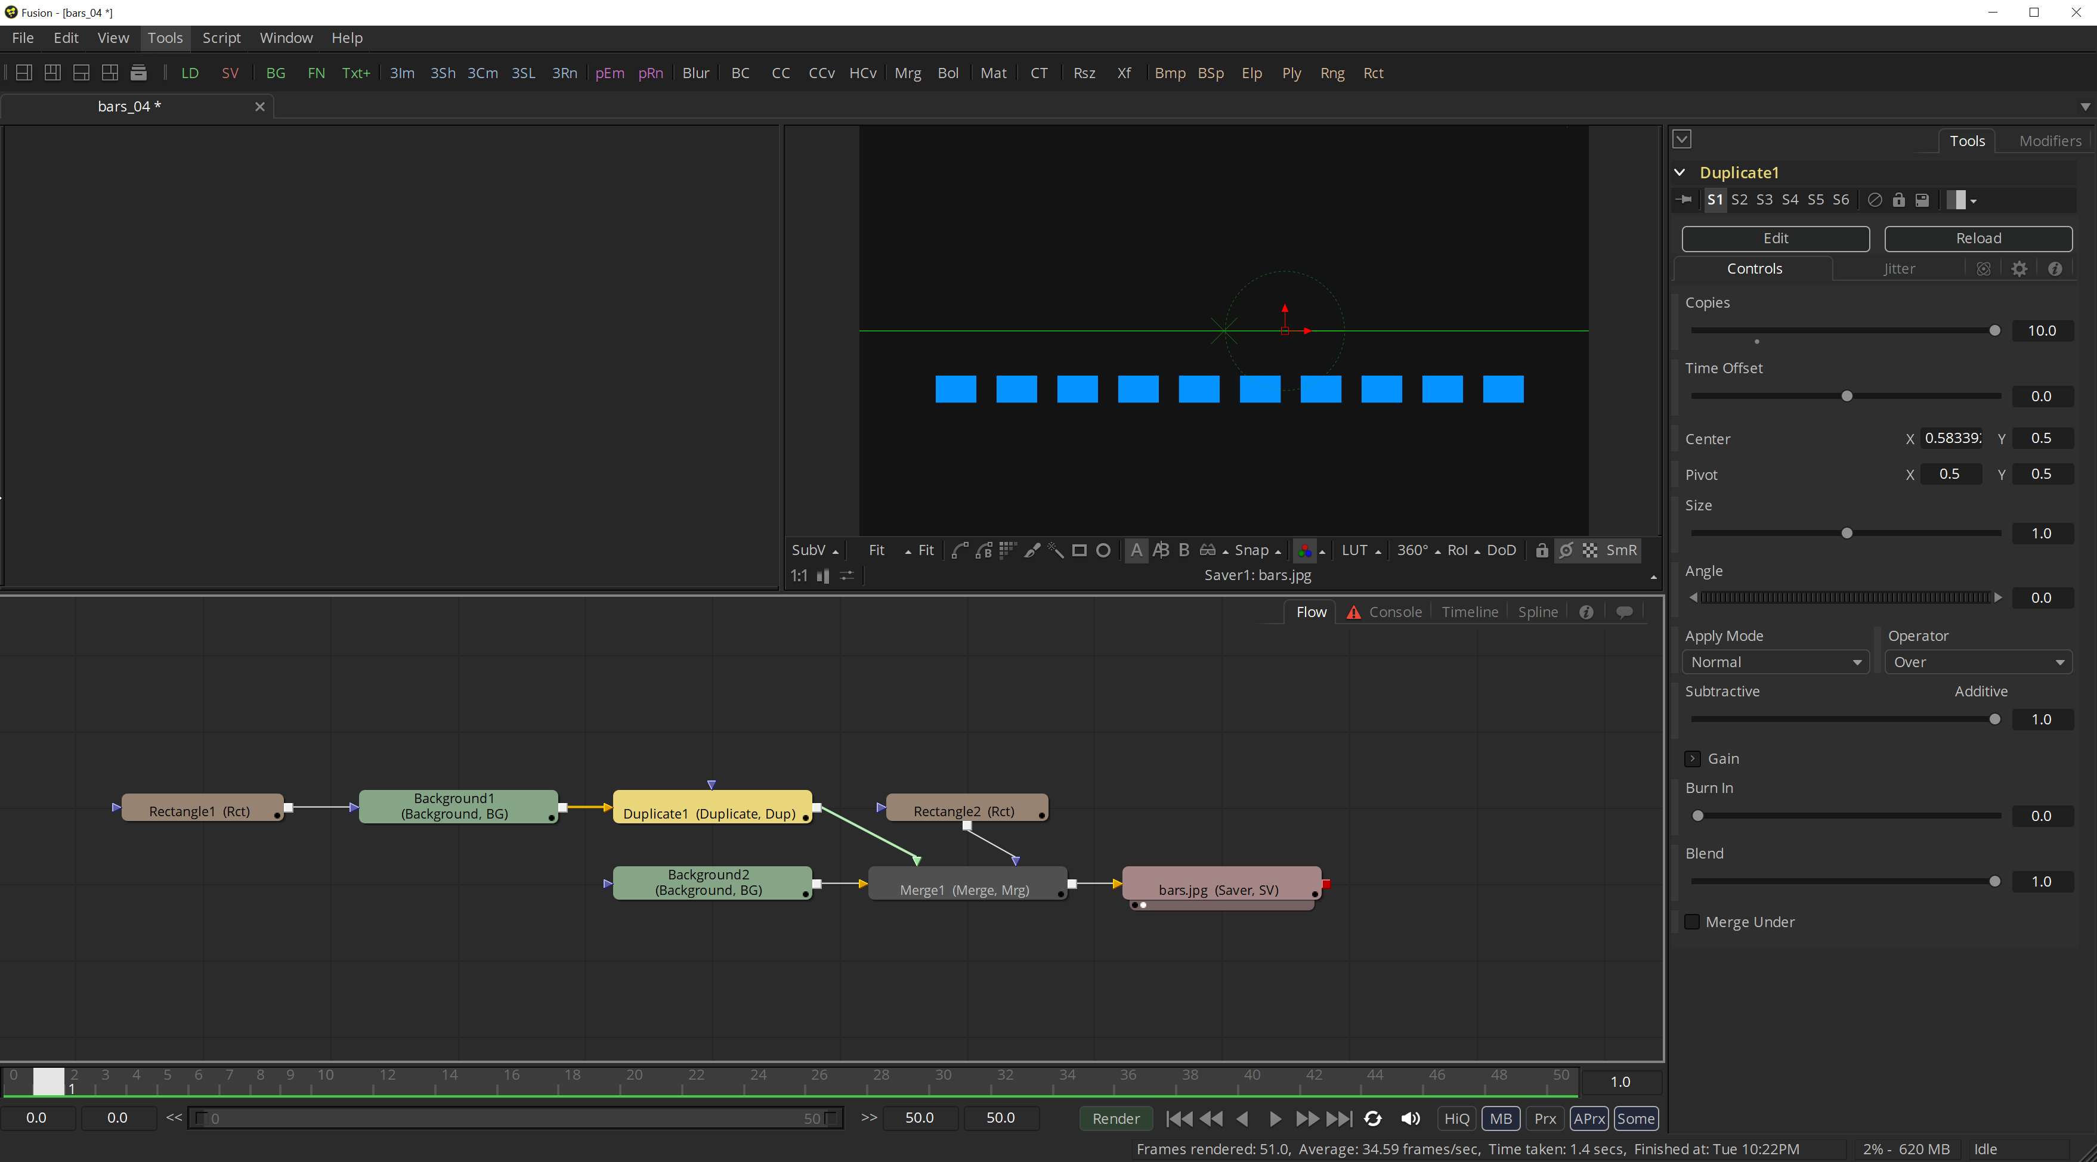Click the flow chat bubble icon
2097x1162 pixels.
[x=1624, y=612]
